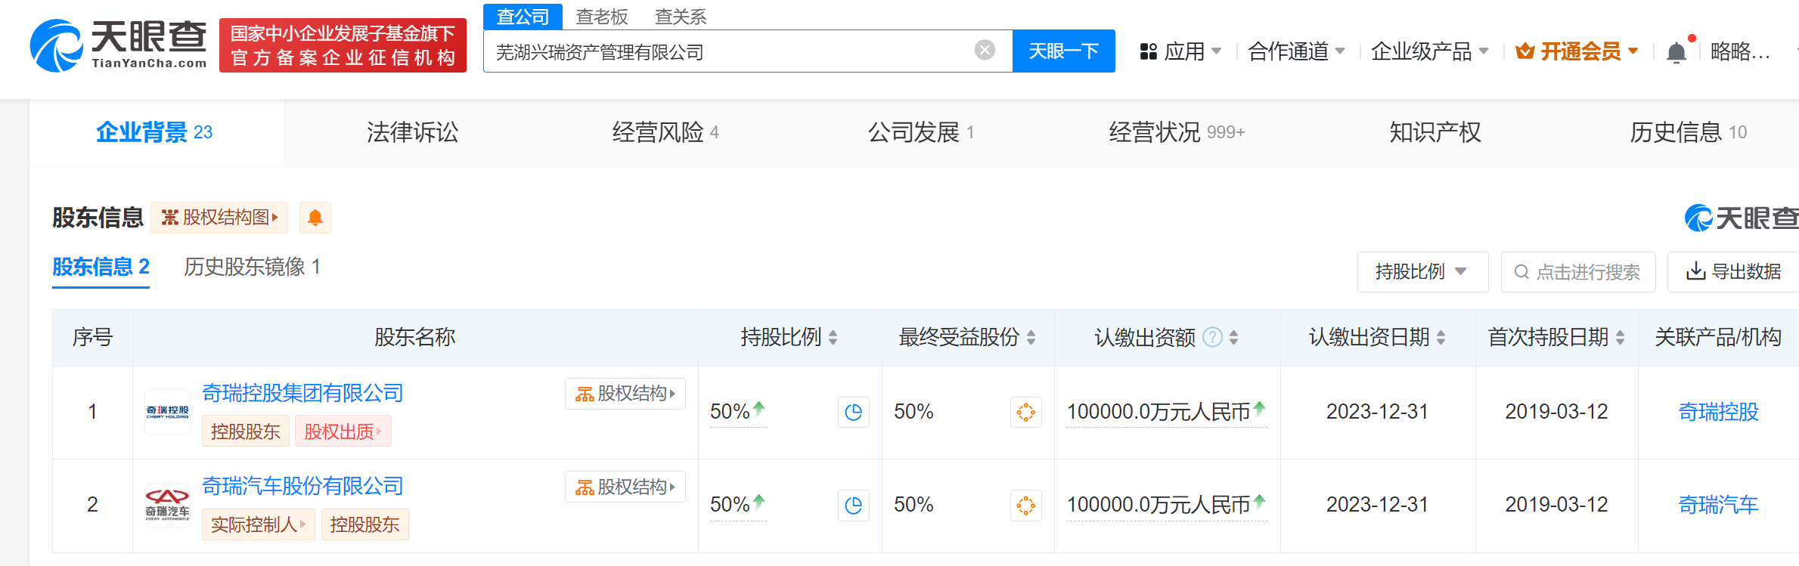Click beneficial share target icon in row 2
Screen dimensions: 1799x566
pos(1025,506)
